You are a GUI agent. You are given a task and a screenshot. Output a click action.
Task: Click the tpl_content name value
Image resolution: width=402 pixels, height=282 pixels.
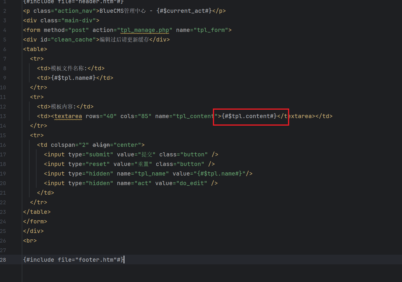[195, 116]
